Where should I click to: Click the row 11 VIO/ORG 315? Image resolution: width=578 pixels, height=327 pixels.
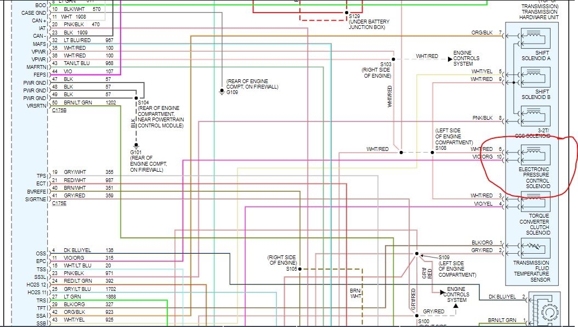pos(83,258)
